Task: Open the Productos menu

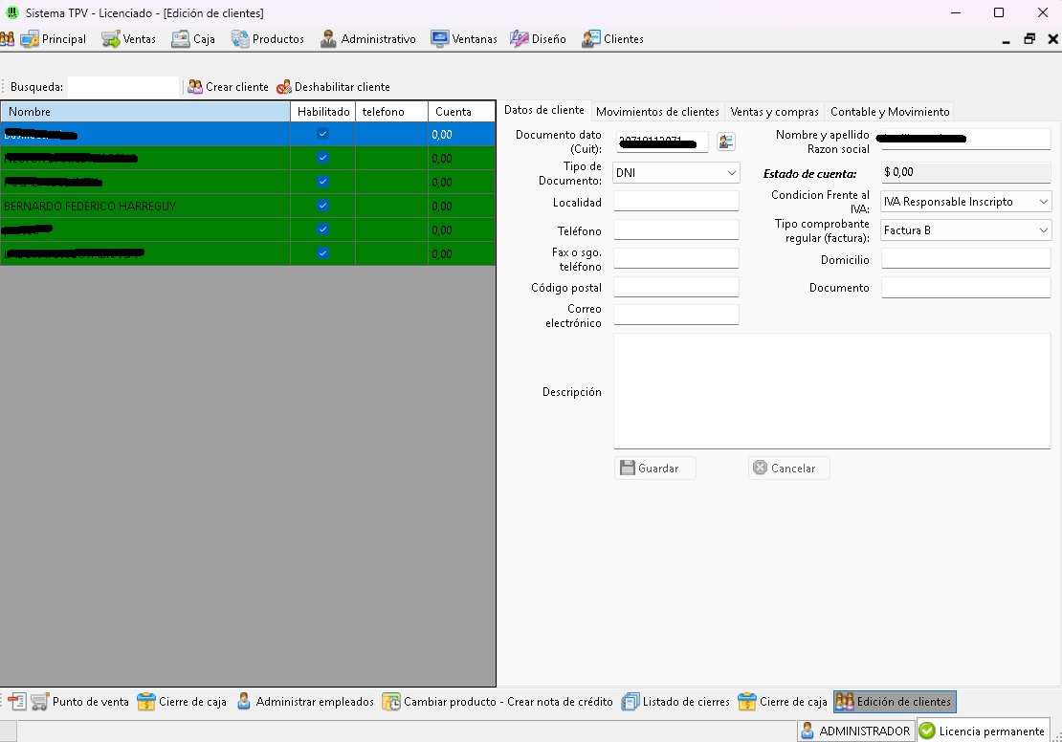Action: click(268, 39)
